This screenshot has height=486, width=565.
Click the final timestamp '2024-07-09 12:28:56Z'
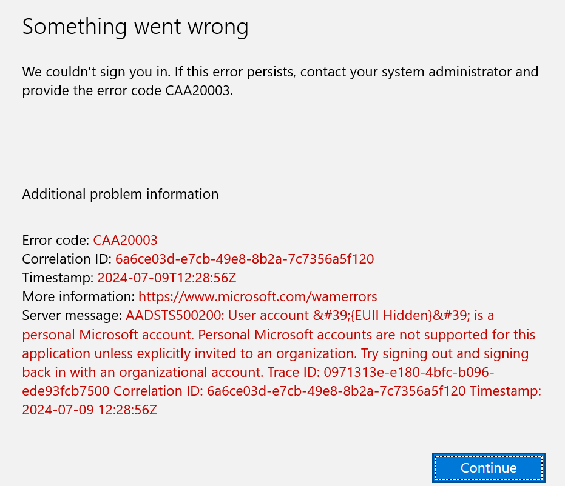pyautogui.click(x=90, y=409)
